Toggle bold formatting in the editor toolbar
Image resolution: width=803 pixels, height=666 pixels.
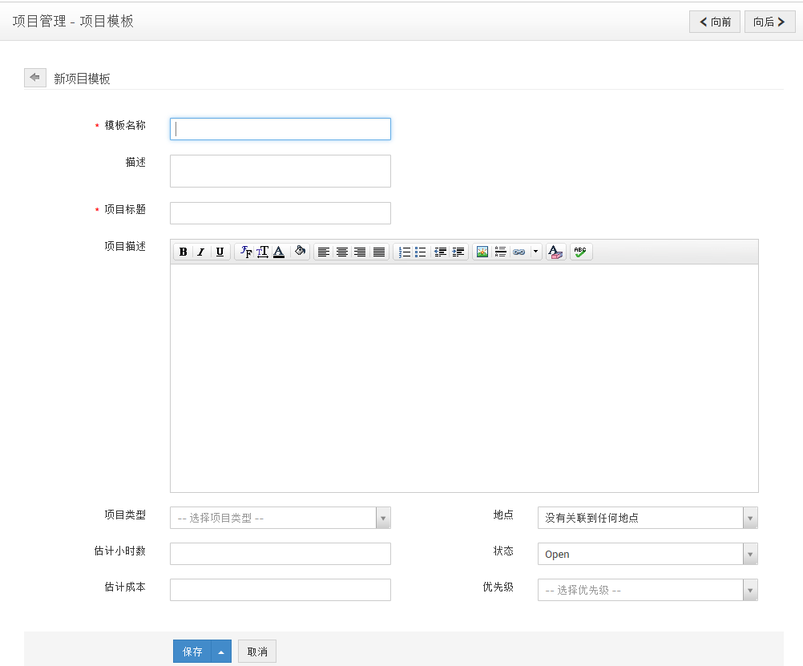pos(183,252)
